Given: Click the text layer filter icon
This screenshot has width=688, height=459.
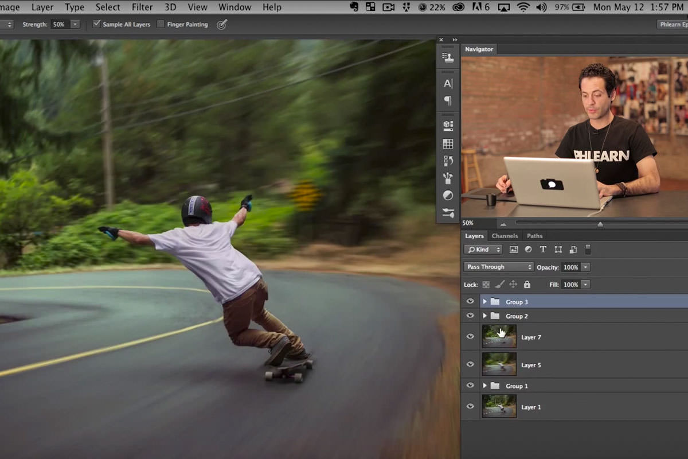Looking at the screenshot, I should click(543, 250).
